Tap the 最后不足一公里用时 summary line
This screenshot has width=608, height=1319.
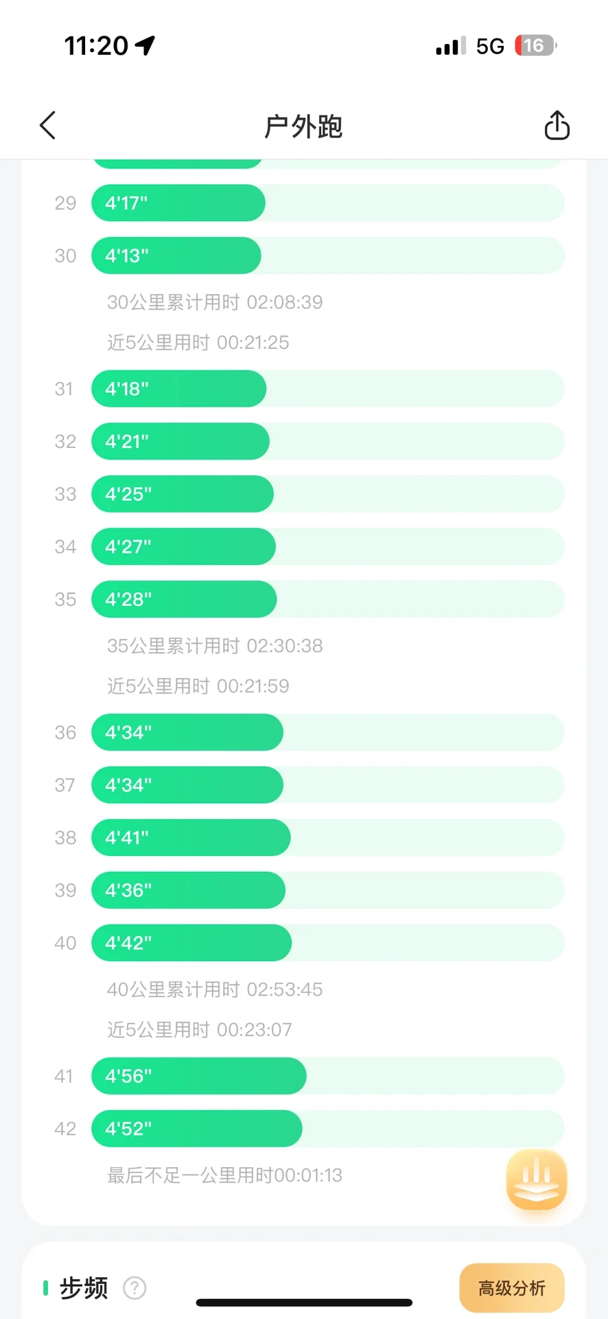(x=224, y=1175)
